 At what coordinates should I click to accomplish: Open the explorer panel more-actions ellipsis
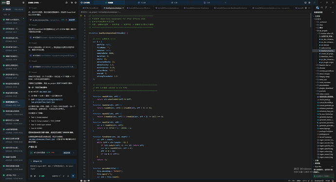tap(333, 13)
